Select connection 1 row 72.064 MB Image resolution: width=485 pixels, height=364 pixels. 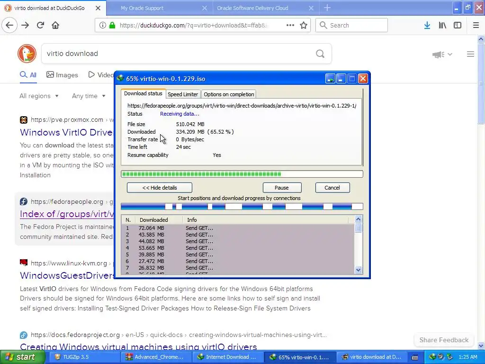tap(238, 228)
